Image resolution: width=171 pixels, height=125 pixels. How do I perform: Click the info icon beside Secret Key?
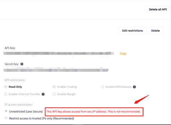[x=22, y=64]
